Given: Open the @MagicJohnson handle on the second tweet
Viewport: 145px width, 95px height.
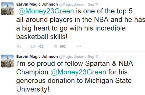Looking at the screenshot, I should pos(72,57).
